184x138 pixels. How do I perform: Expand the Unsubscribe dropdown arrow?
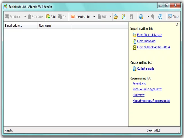[93, 17]
